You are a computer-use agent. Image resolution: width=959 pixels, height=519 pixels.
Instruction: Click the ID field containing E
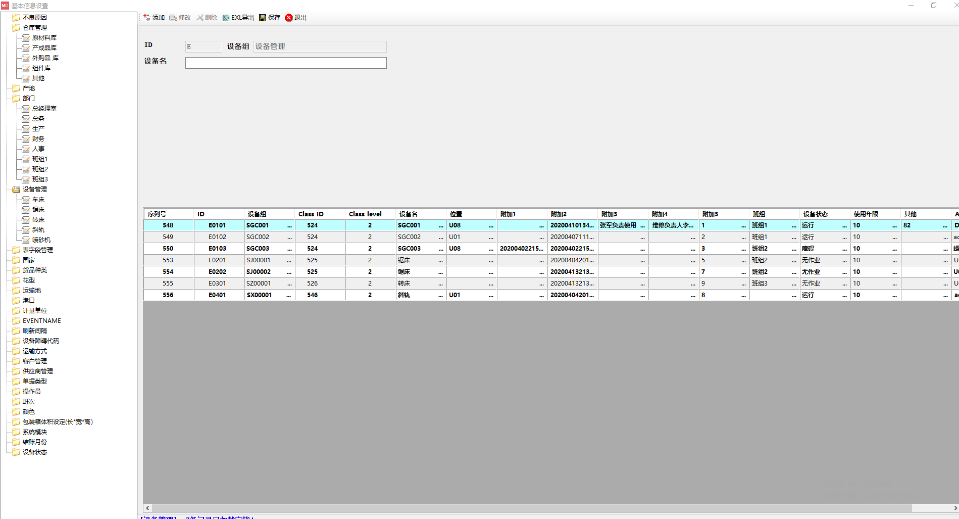[x=204, y=46]
